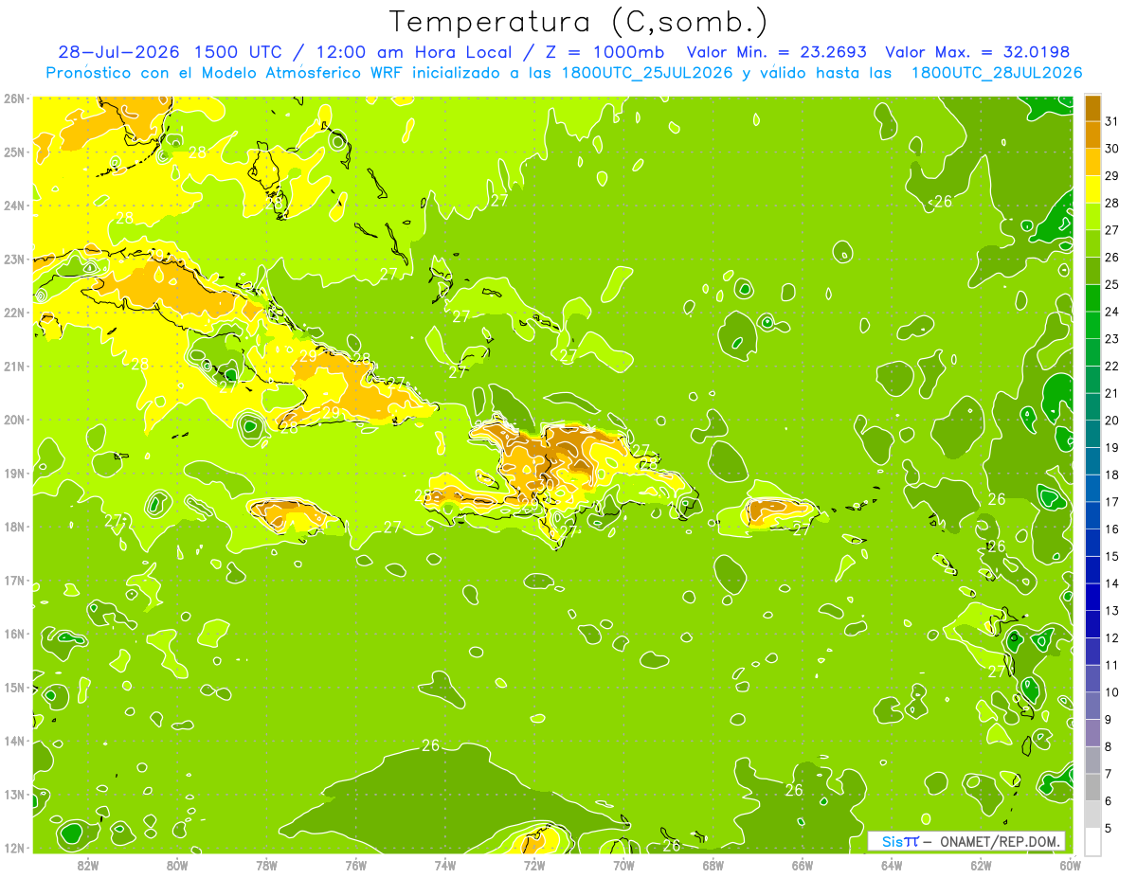Click the 24N latitude label
1137x878 pixels.
13,206
